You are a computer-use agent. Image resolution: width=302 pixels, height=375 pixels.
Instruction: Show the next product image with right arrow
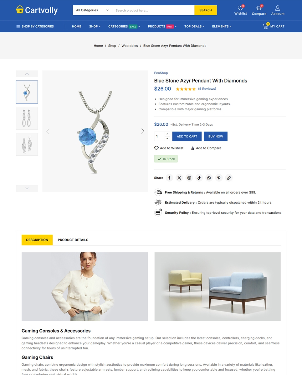pos(143,131)
